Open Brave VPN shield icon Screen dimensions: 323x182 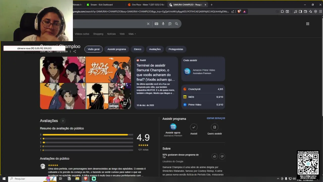click(x=315, y=11)
